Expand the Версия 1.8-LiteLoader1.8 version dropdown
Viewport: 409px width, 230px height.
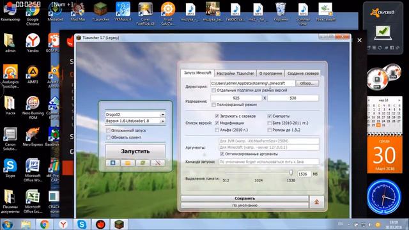(162, 121)
